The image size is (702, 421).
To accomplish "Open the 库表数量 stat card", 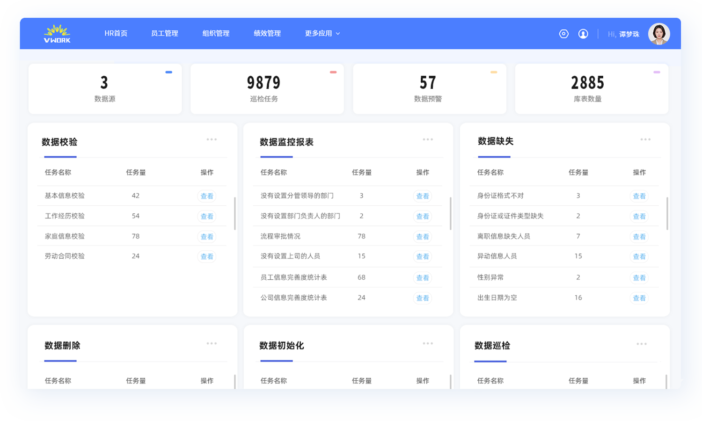I will 592,89.
